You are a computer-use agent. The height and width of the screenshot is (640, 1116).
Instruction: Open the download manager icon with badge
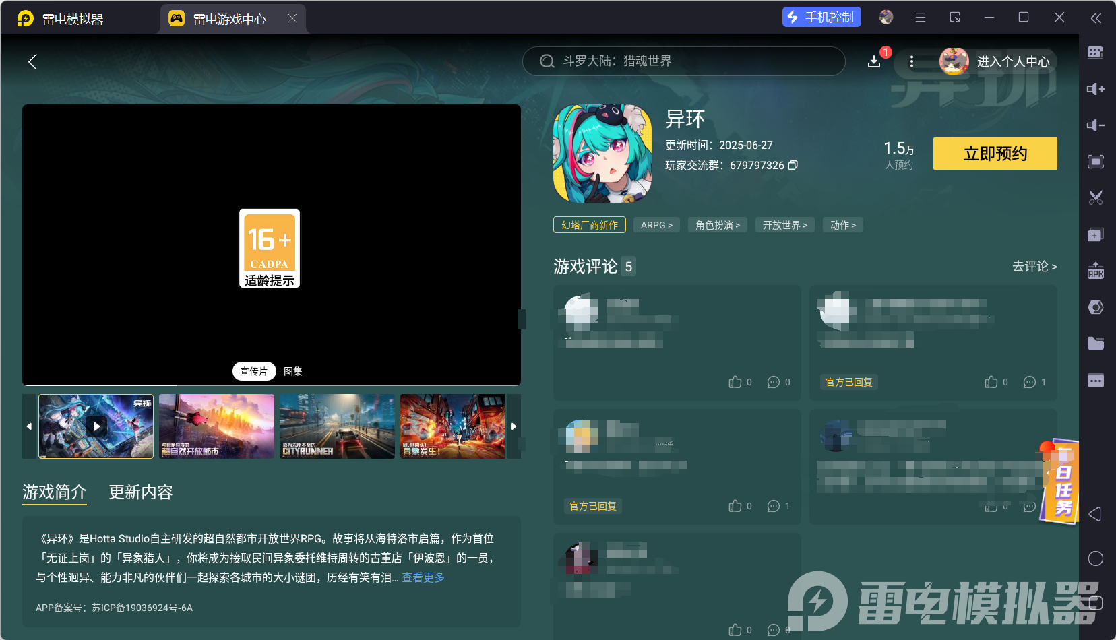(874, 61)
